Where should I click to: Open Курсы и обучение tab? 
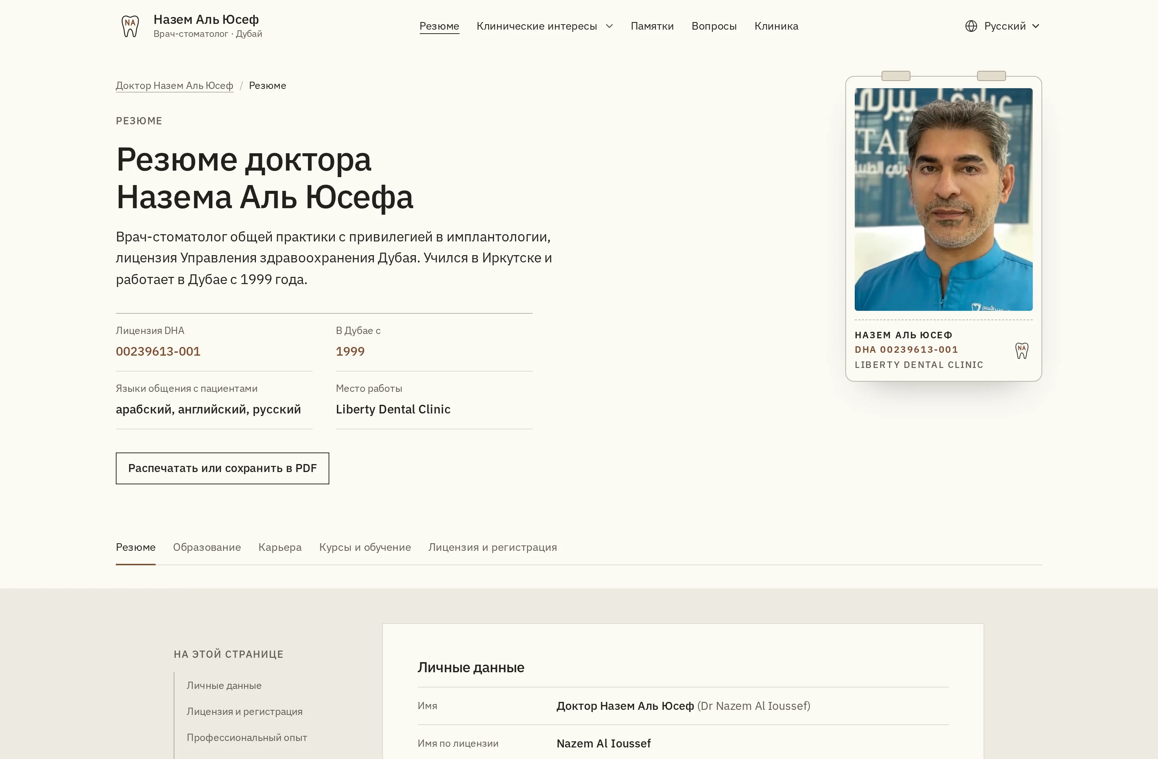point(365,547)
